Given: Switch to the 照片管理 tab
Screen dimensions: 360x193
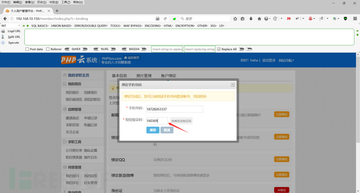Looking at the screenshot, I should pyautogui.click(x=144, y=76).
